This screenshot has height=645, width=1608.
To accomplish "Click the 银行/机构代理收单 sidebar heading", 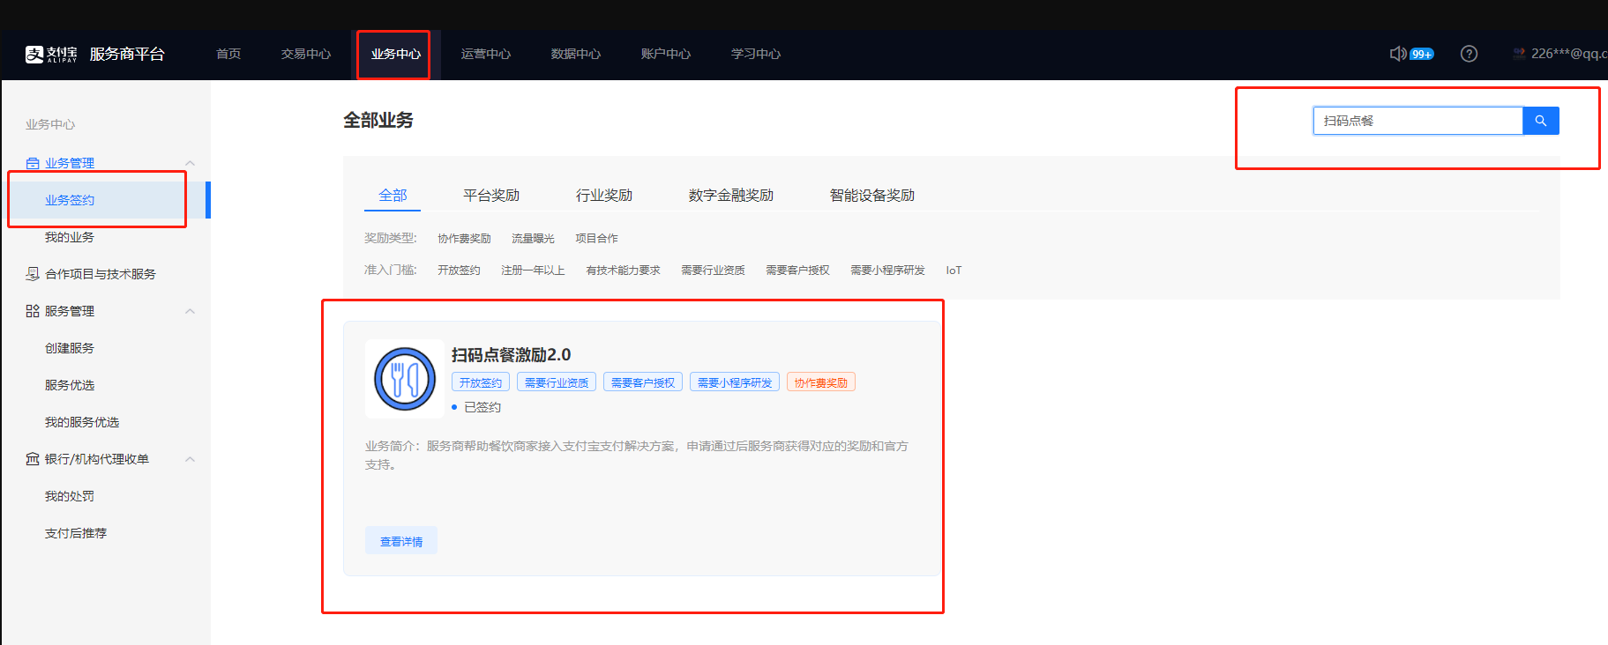I will (97, 459).
